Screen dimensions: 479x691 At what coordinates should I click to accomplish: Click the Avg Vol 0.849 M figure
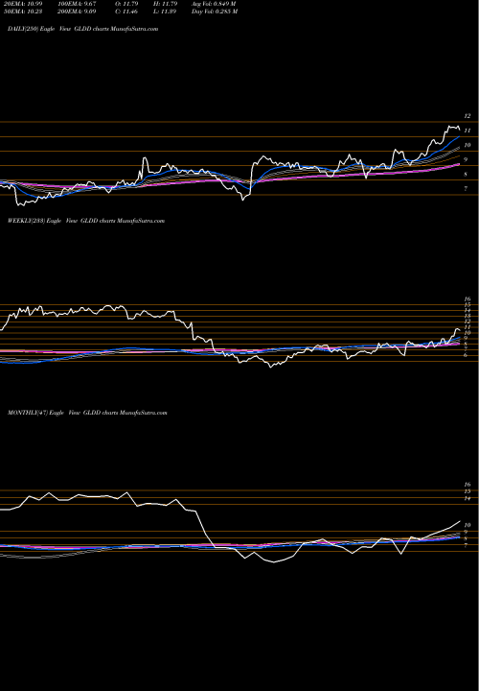214,4
